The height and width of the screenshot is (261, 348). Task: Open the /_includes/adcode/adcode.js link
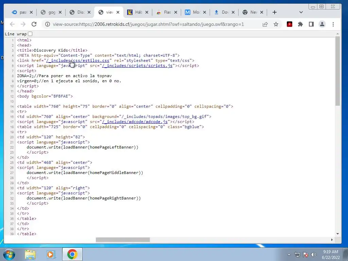point(135,122)
